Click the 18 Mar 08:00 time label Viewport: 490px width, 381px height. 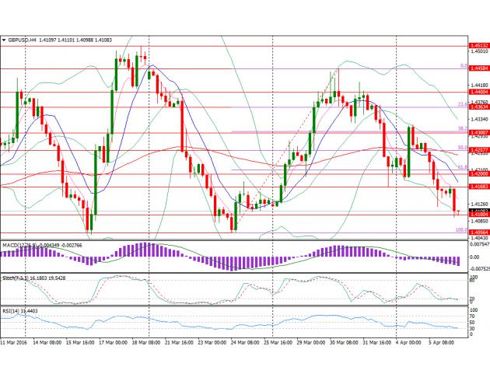(x=145, y=342)
